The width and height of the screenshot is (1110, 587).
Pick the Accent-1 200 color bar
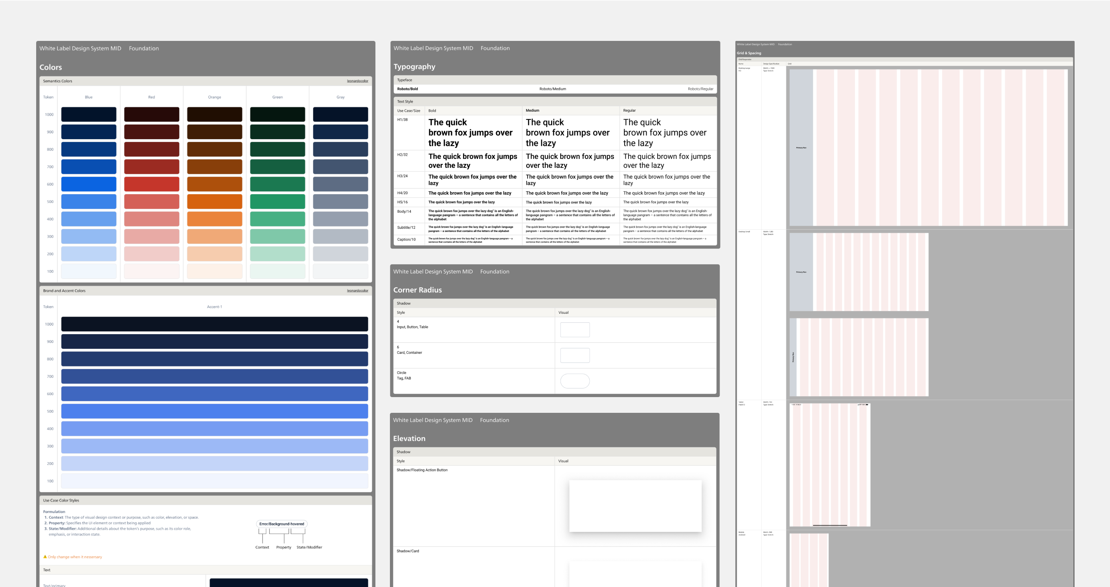pos(215,463)
